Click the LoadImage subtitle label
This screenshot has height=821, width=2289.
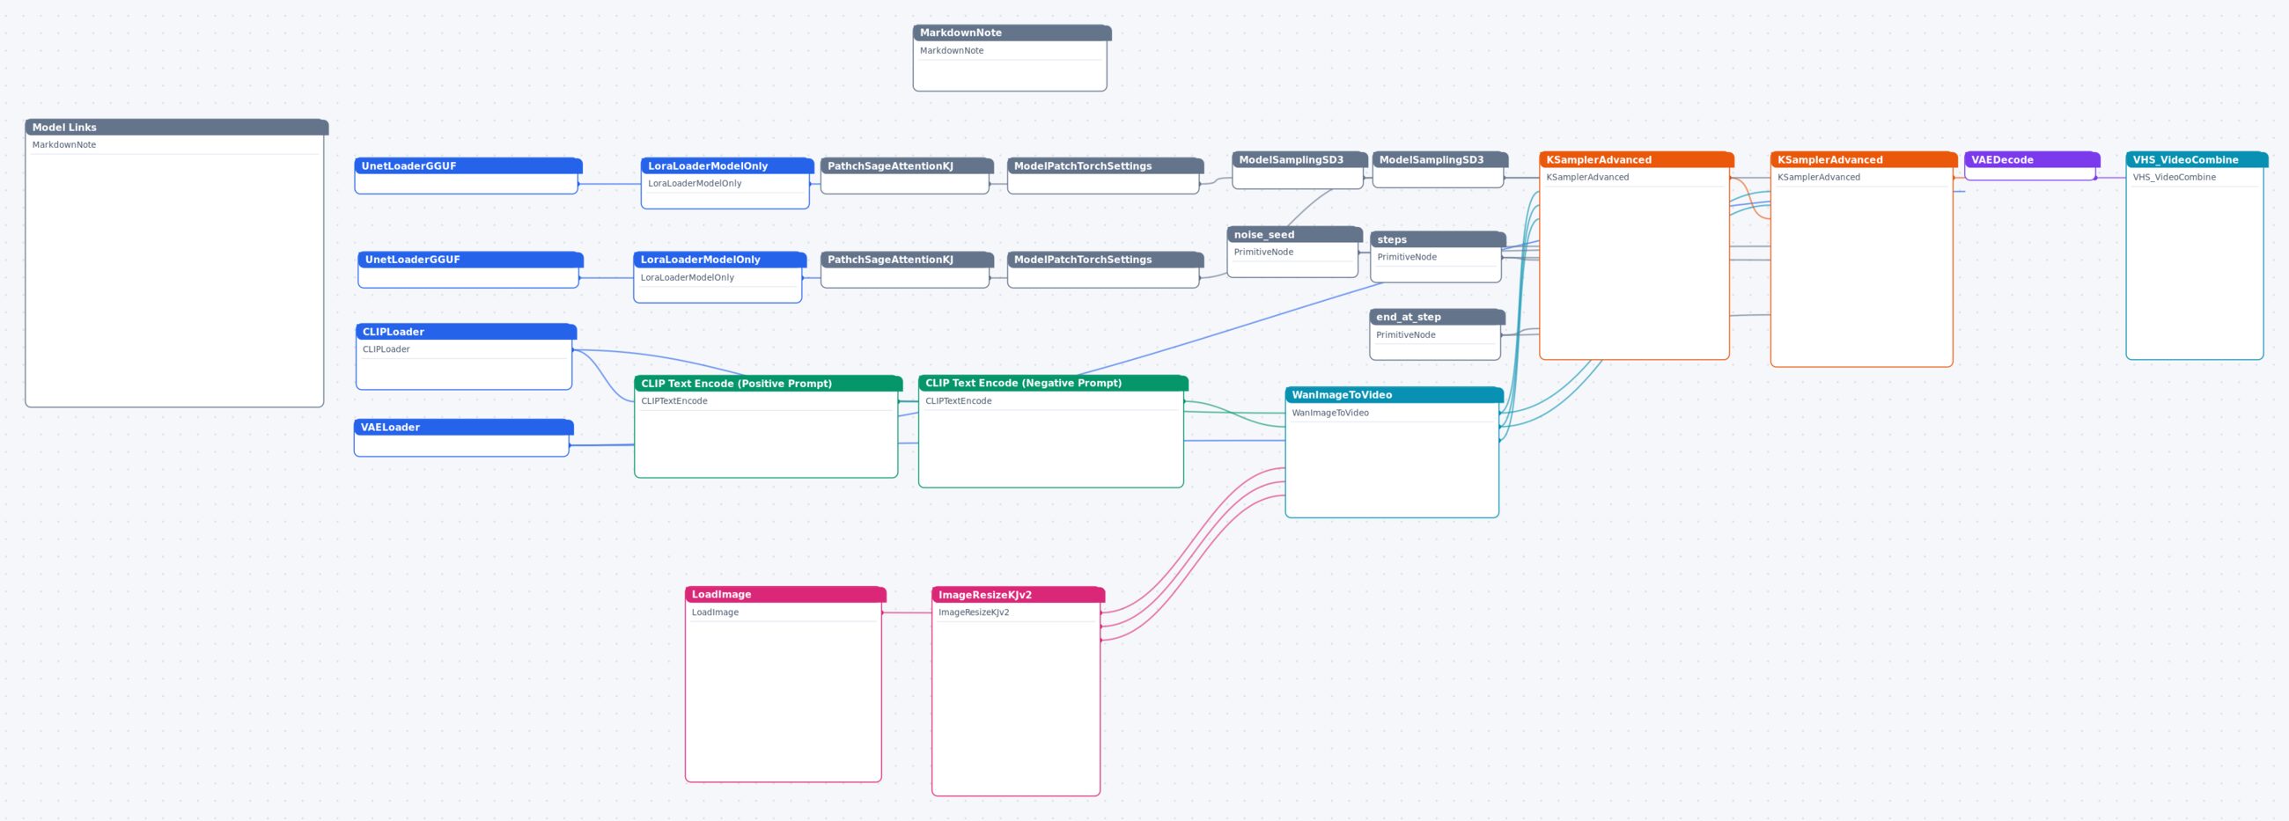tap(715, 612)
